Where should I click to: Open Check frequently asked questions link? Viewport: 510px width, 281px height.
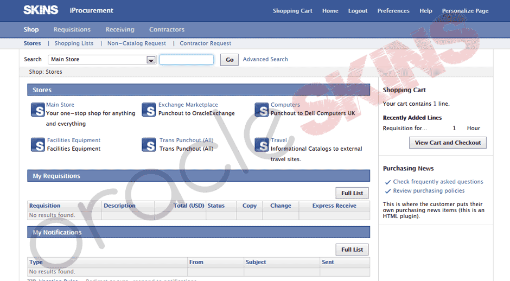tap(438, 182)
